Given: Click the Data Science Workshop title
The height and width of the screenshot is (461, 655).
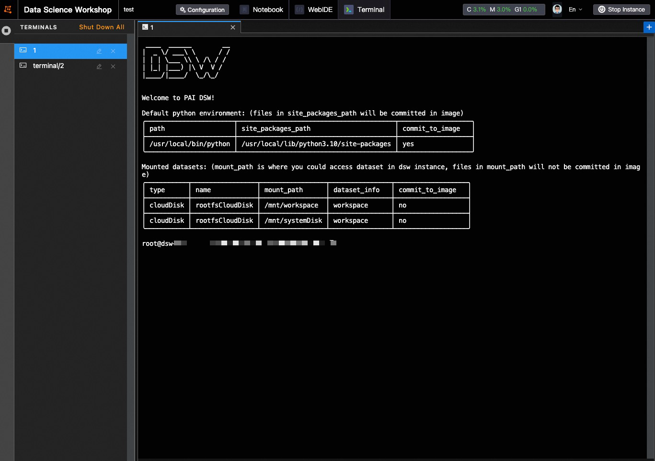Looking at the screenshot, I should [68, 10].
